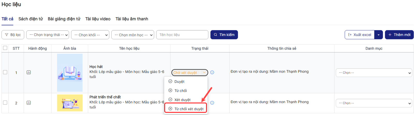
Task: Click statistics icon for Phát triển thể chất
Action: click(x=29, y=103)
